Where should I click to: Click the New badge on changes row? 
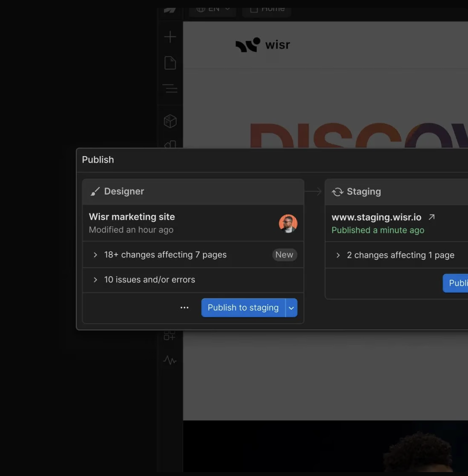point(284,255)
